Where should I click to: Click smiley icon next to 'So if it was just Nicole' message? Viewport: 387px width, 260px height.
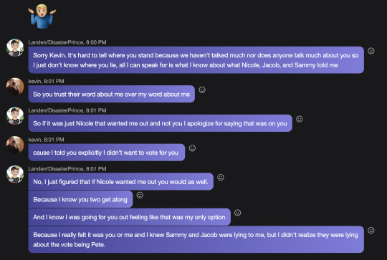click(299, 119)
